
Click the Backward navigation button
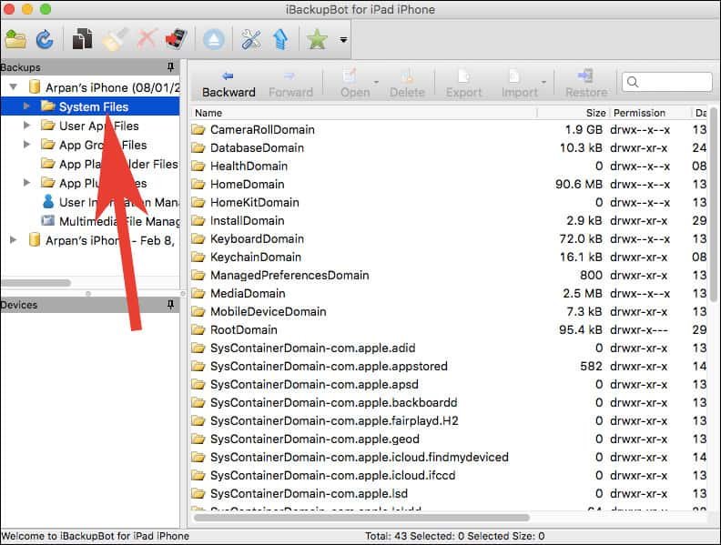[228, 83]
